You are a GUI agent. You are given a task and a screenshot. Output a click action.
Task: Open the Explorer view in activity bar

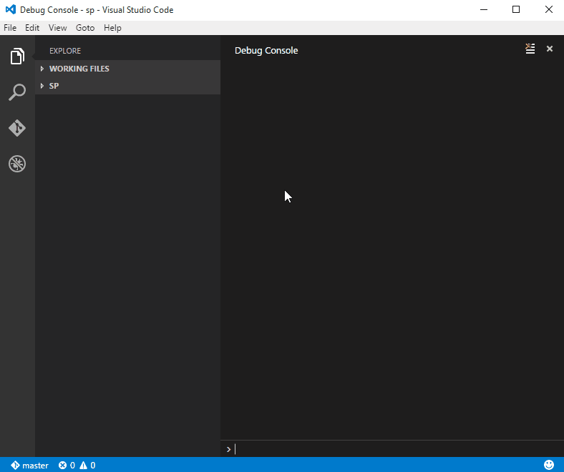click(x=17, y=56)
